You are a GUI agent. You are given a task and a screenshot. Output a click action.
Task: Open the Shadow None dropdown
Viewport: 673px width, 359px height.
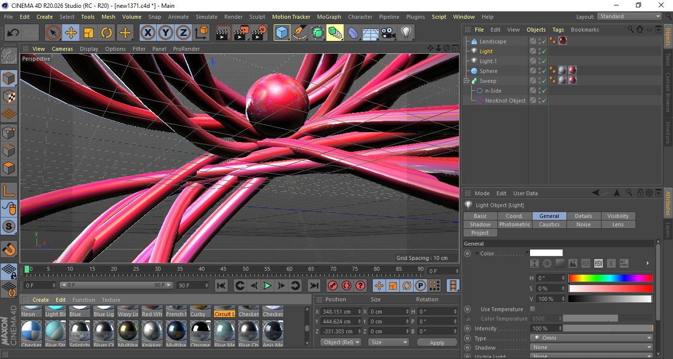592,348
